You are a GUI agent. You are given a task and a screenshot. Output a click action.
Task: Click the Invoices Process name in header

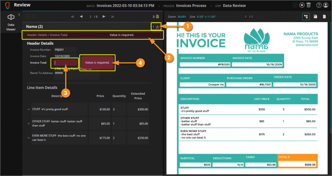(191, 6)
